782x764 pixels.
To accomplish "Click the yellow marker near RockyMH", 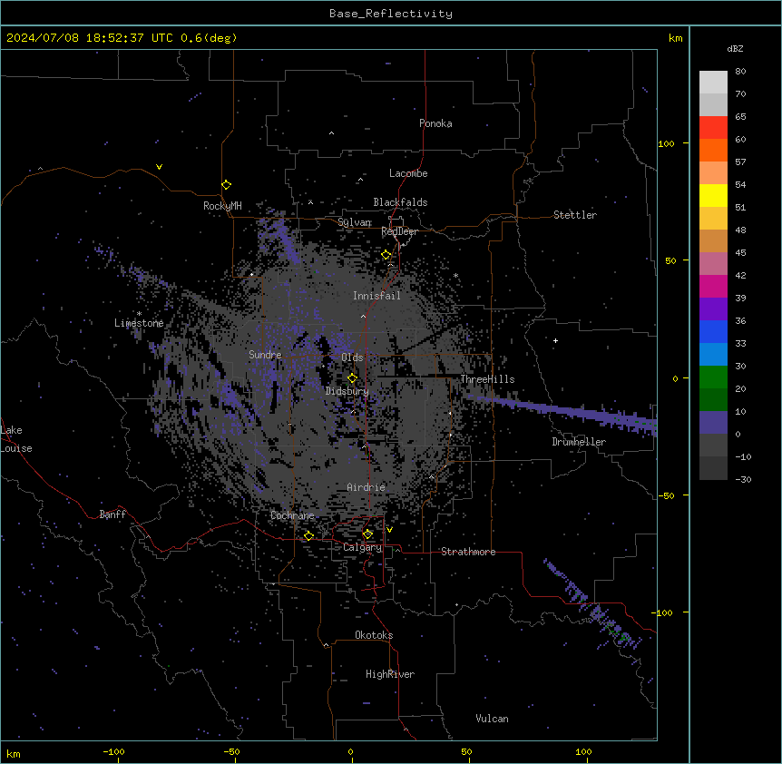I will tap(227, 185).
